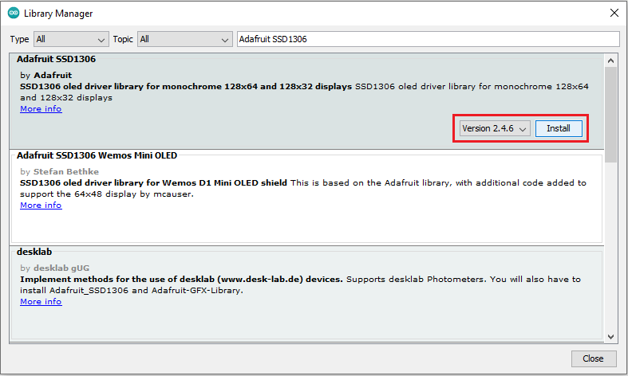Screen dimensions: 628x376
Task: Click the Close button at bottom
Action: click(593, 358)
